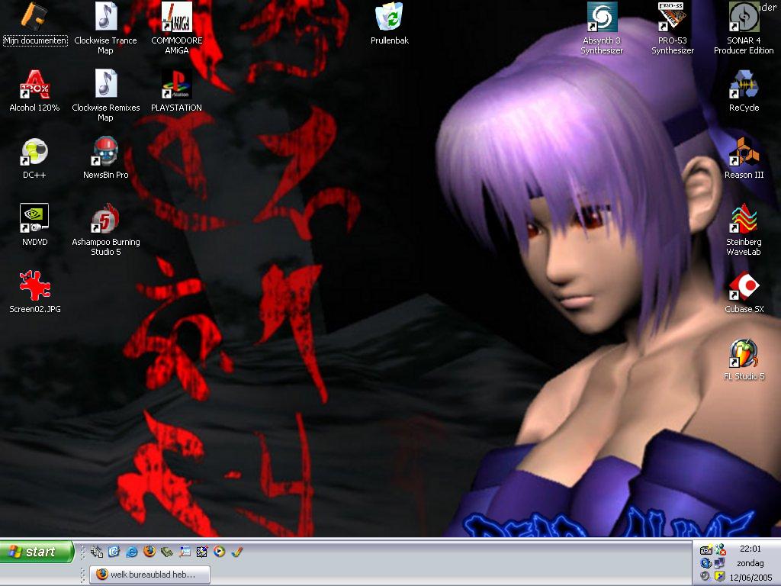This screenshot has height=586, width=781.
Task: Click the camera icon in system tray
Action: [705, 550]
